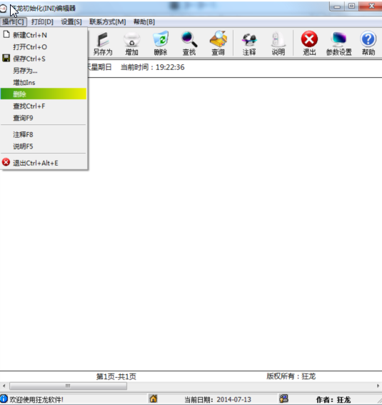Click the status bar icon left of 作者

click(x=284, y=399)
